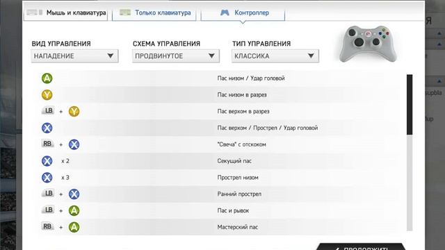Click the dark scrollbar thumb of the controls list
The image size is (445, 250).
pyautogui.click(x=410, y=104)
